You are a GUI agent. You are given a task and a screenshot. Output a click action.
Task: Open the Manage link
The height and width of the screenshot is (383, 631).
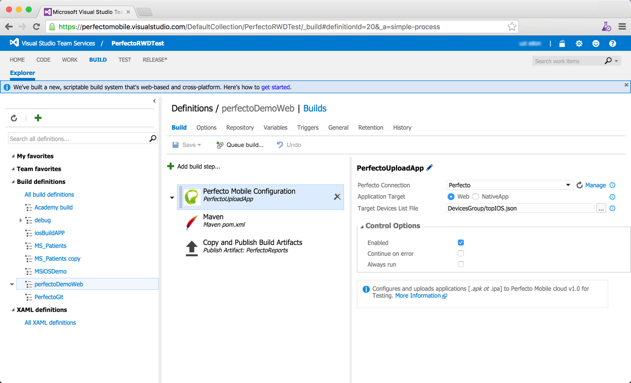click(x=596, y=185)
